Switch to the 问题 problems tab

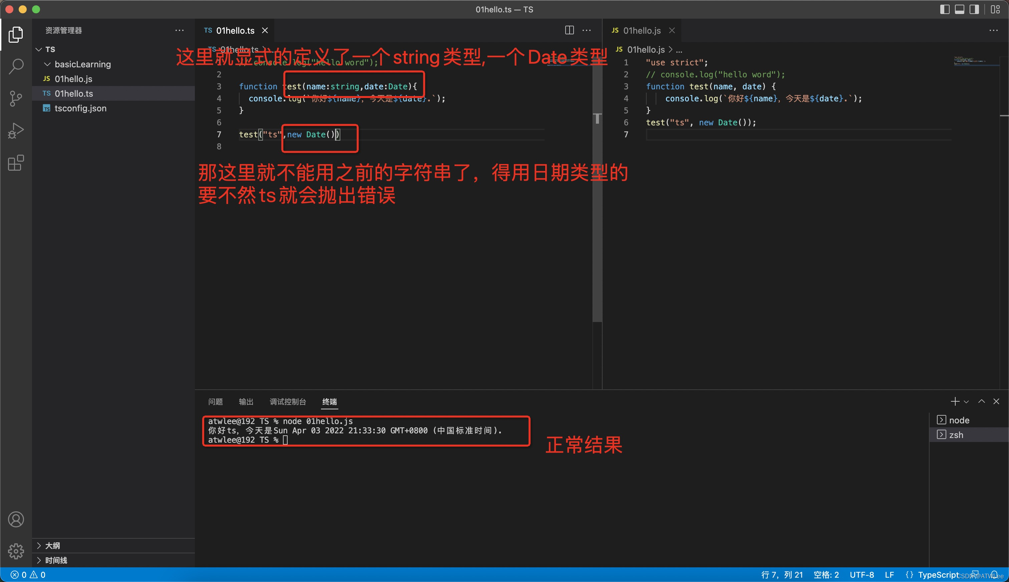(x=215, y=402)
